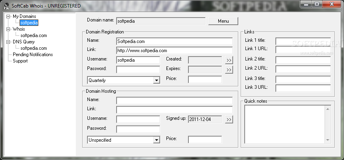Close the SoftCab Whois window
The image size is (344, 160).
[x=332, y=4]
